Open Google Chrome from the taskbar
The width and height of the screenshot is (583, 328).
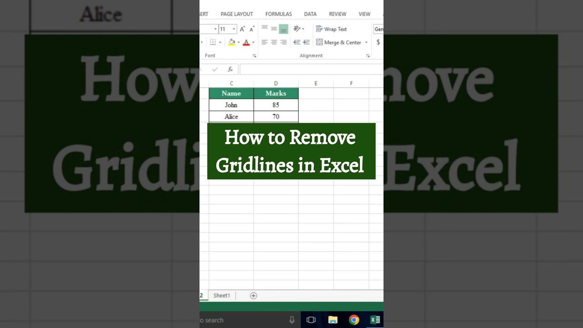click(x=354, y=320)
